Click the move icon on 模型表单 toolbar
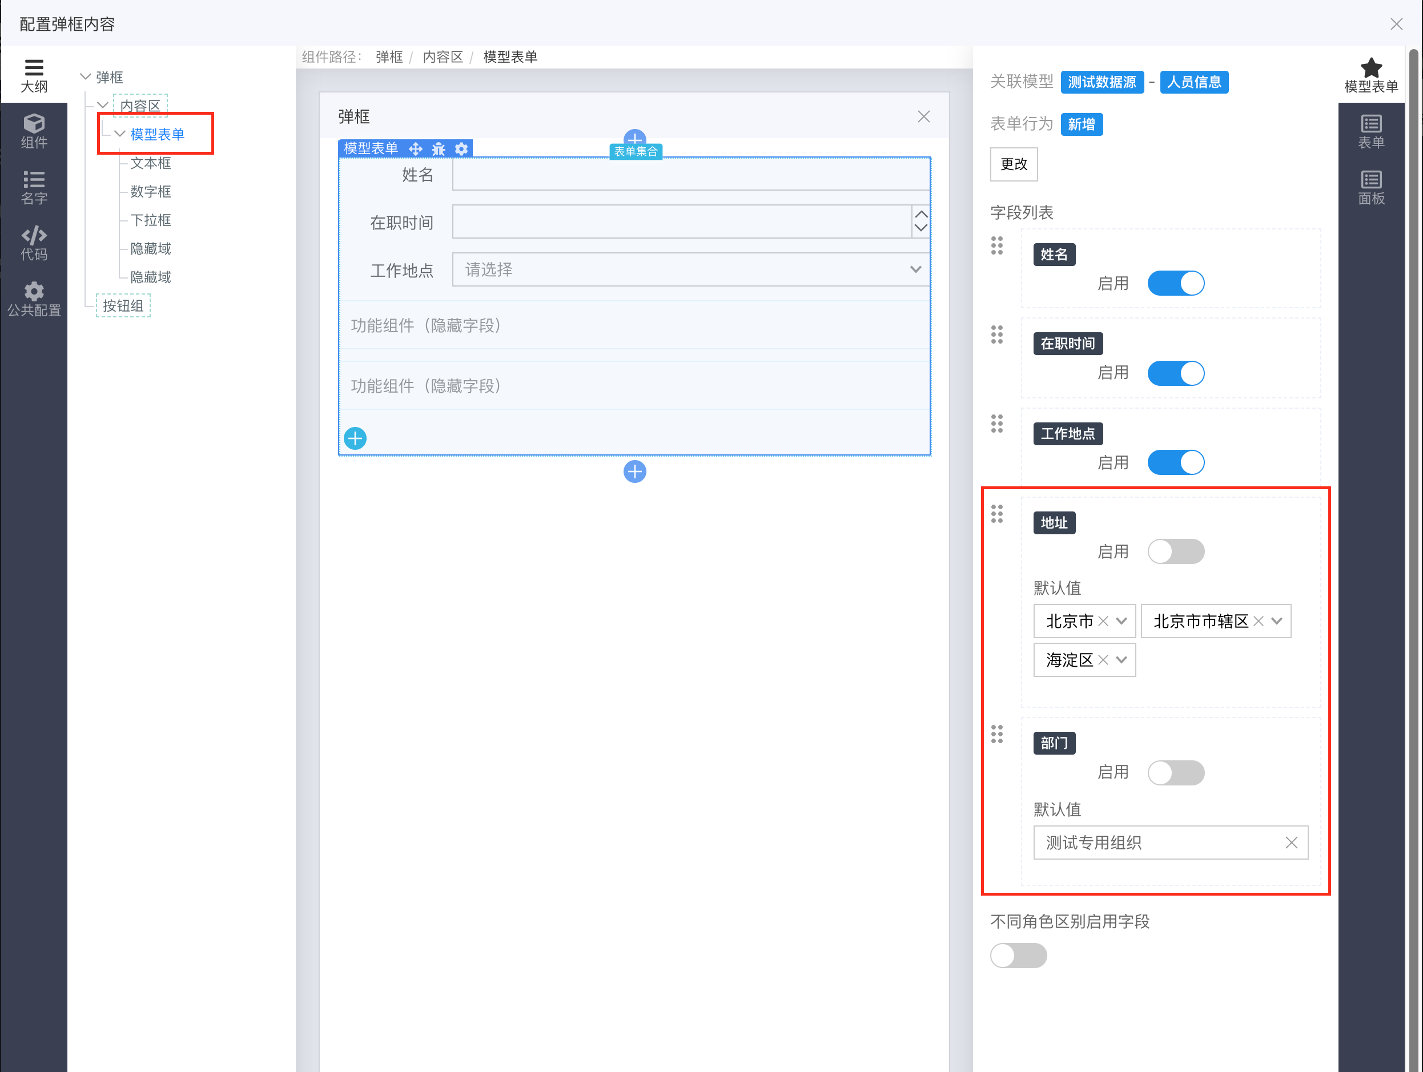The height and width of the screenshot is (1072, 1423). [416, 148]
